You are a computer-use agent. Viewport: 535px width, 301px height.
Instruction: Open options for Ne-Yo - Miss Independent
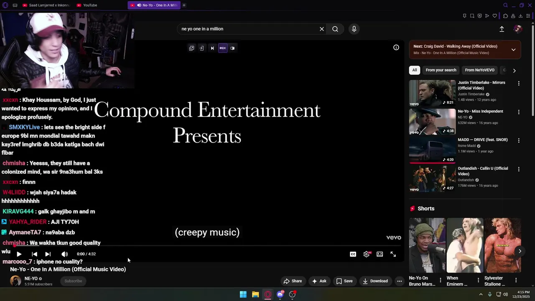(x=519, y=112)
